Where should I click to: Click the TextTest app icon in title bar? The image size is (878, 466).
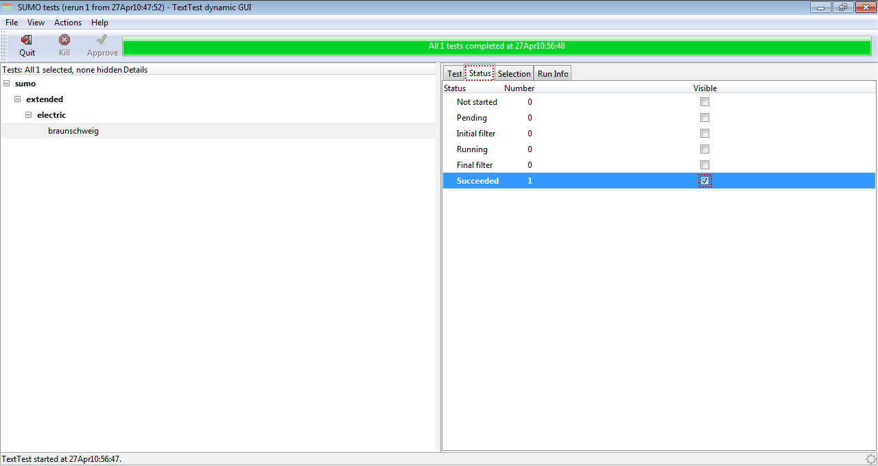[8, 8]
